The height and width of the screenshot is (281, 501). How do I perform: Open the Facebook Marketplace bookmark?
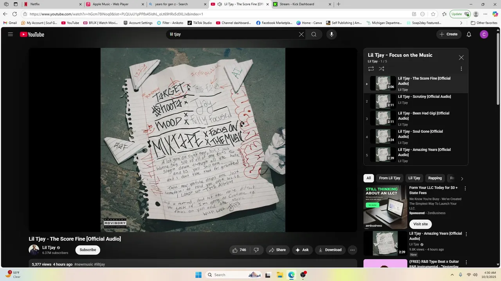[x=274, y=23]
